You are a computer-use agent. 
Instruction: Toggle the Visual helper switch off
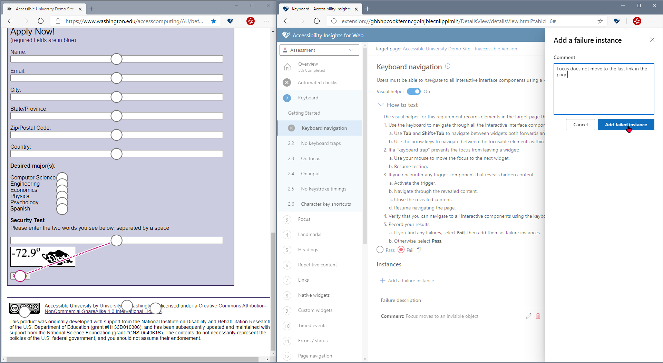click(x=413, y=91)
